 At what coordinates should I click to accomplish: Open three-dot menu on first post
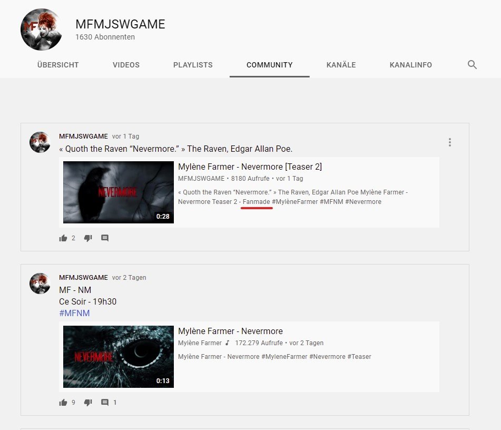[x=449, y=142]
